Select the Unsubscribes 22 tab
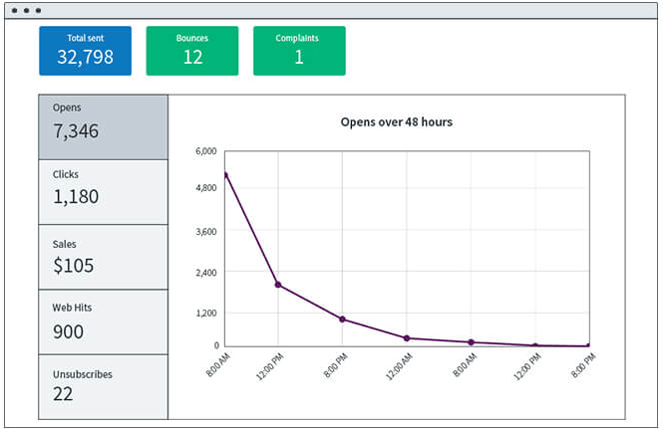 103,387
